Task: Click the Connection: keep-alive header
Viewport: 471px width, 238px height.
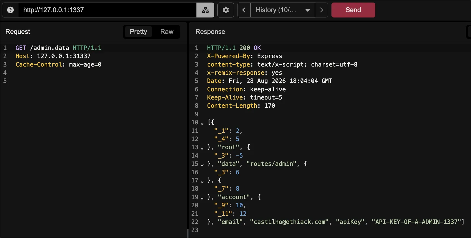Action: (x=246, y=89)
